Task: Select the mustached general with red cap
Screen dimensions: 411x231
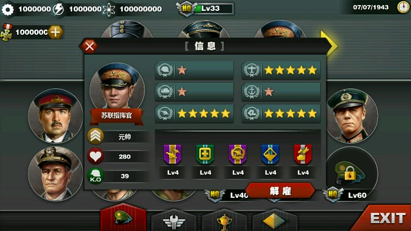Action: click(55, 116)
